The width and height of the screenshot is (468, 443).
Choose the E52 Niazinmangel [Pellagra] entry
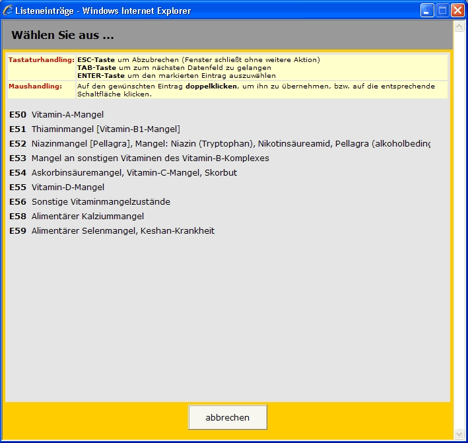[220, 143]
